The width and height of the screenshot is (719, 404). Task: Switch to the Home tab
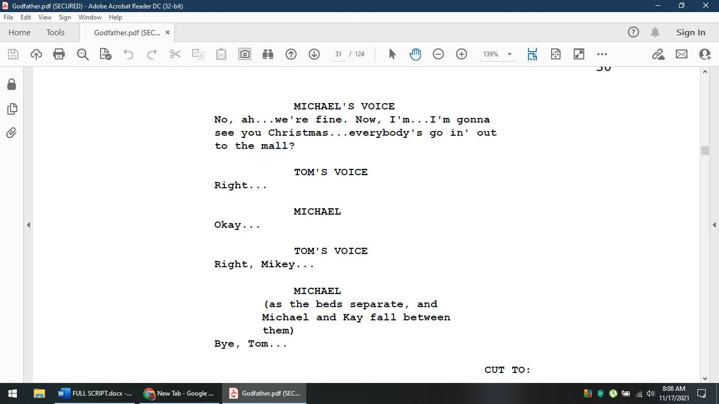(x=19, y=33)
